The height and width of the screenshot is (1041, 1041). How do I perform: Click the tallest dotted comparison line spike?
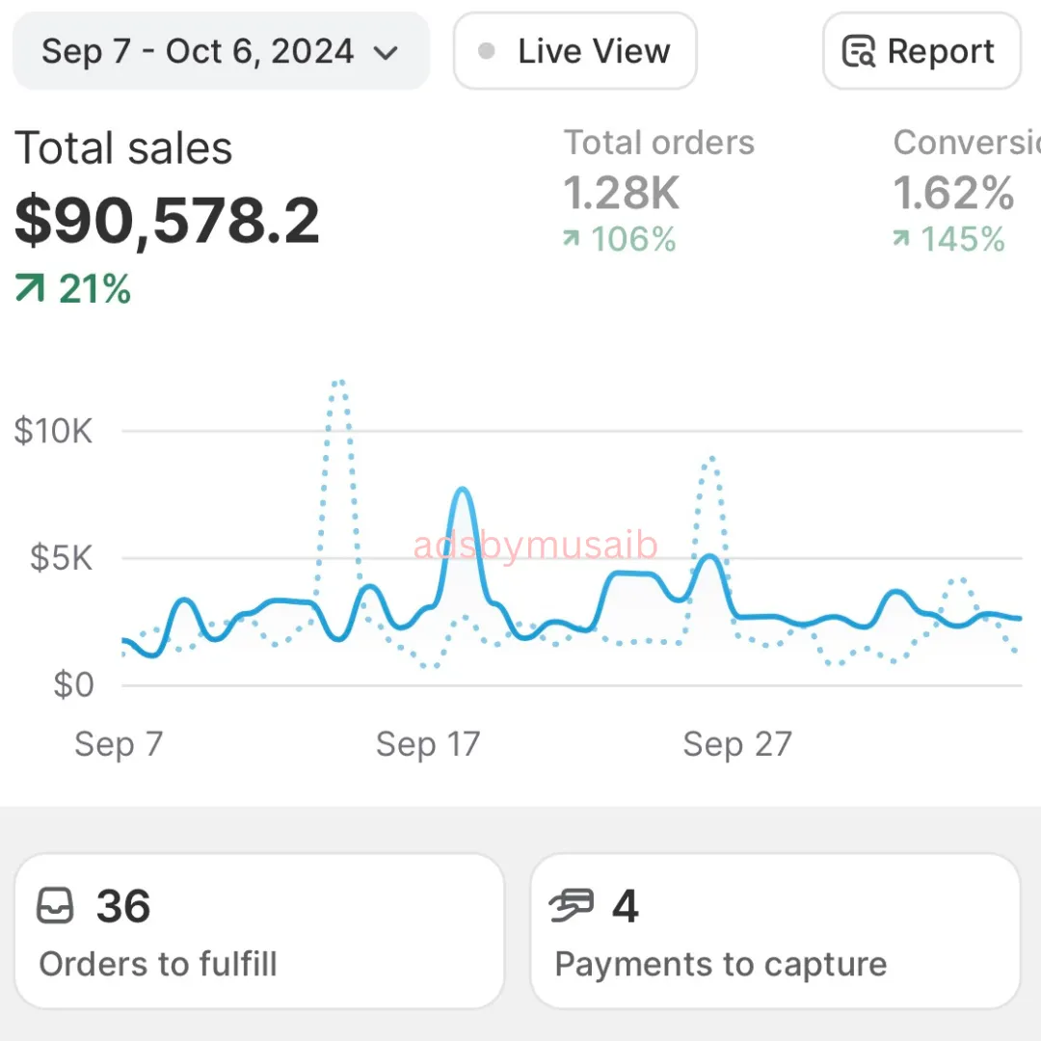(338, 384)
